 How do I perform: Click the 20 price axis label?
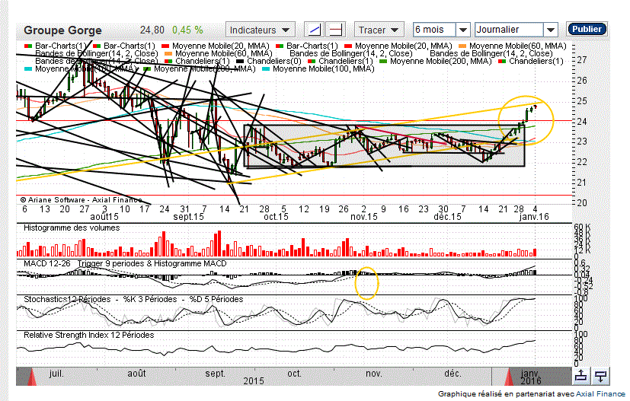point(581,202)
